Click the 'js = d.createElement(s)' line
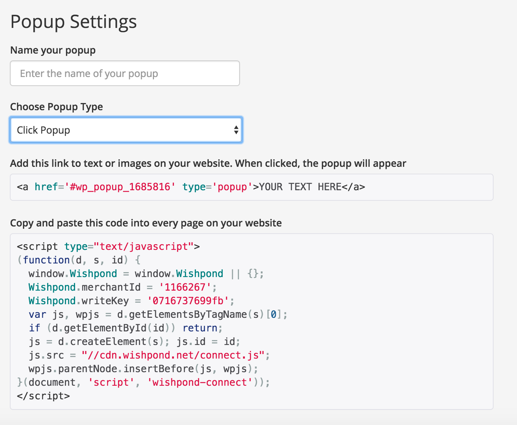Screen dimensions: 517x425 click(x=134, y=342)
